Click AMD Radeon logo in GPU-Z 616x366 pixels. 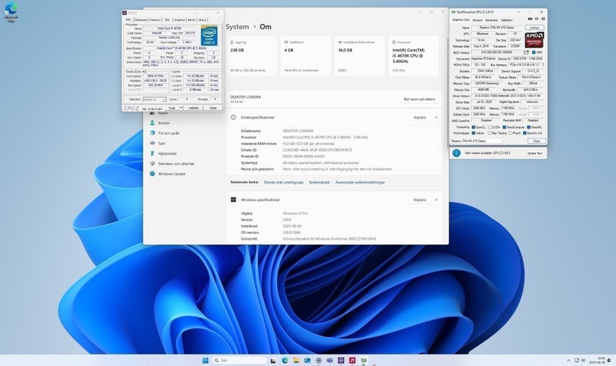click(x=535, y=40)
